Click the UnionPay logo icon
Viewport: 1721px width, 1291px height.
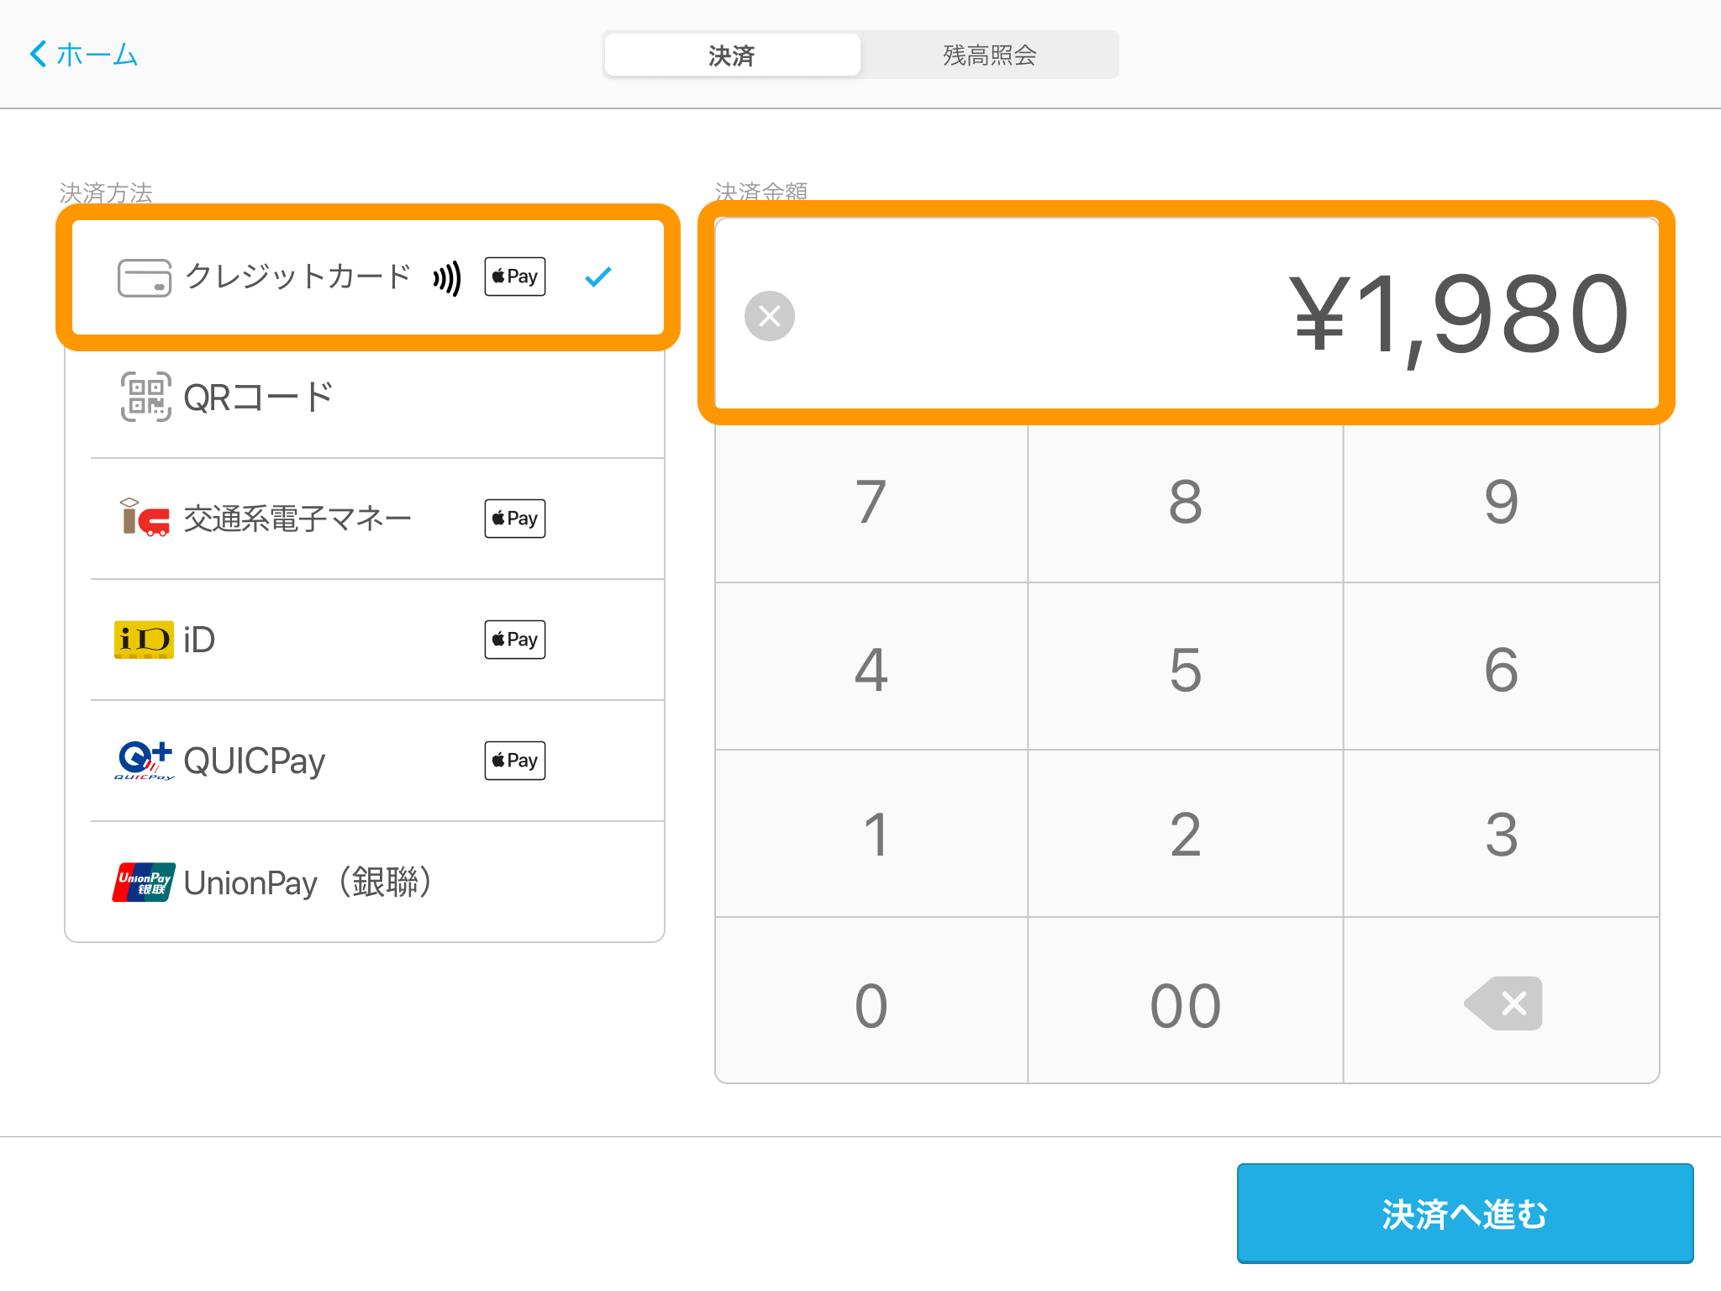[x=144, y=882]
